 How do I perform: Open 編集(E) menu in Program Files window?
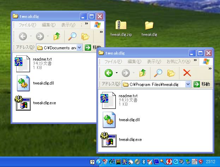(x=135, y=62)
